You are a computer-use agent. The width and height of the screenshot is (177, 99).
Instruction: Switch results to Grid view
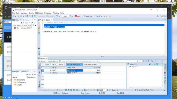[x=39, y=66]
